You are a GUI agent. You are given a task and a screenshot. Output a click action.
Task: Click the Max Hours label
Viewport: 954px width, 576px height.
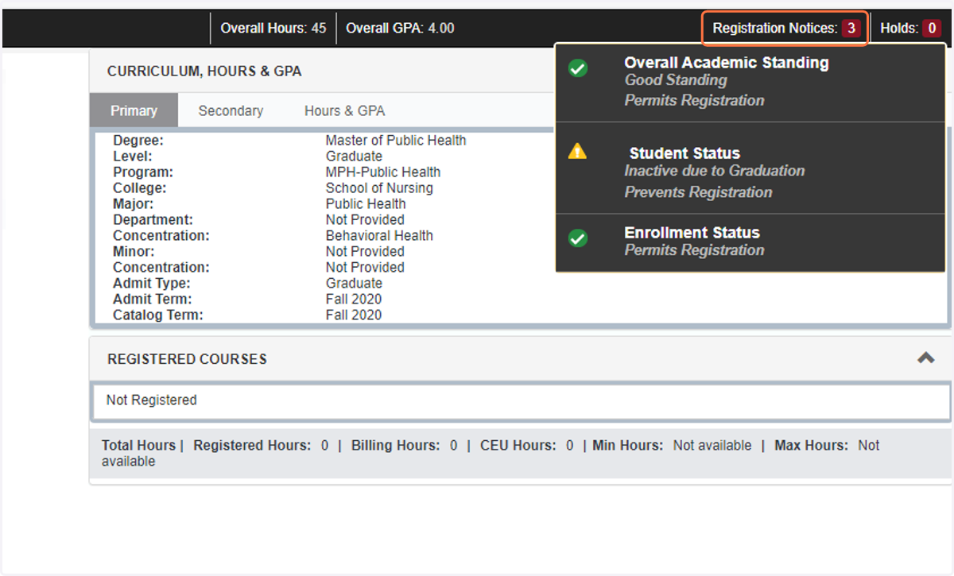(812, 446)
